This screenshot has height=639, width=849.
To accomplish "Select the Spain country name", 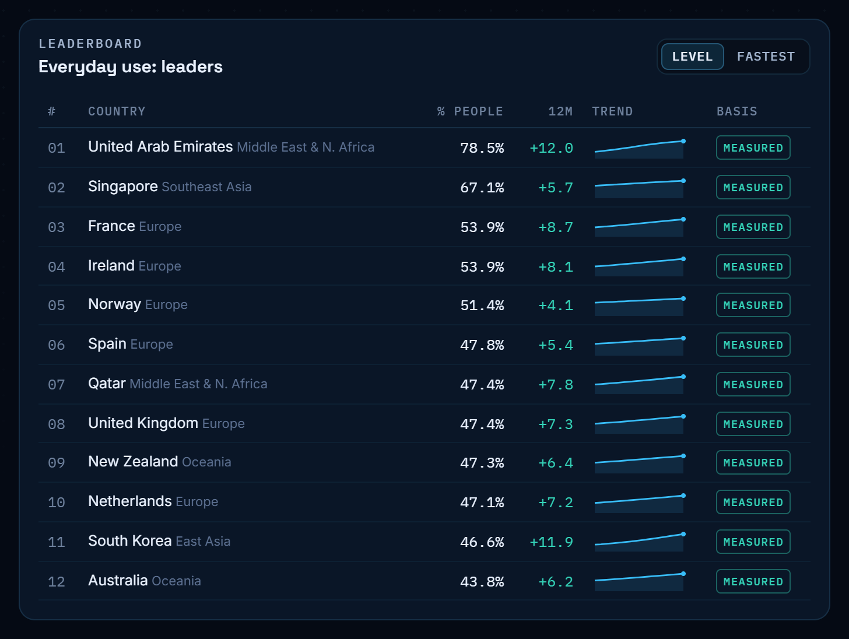I will pos(107,344).
